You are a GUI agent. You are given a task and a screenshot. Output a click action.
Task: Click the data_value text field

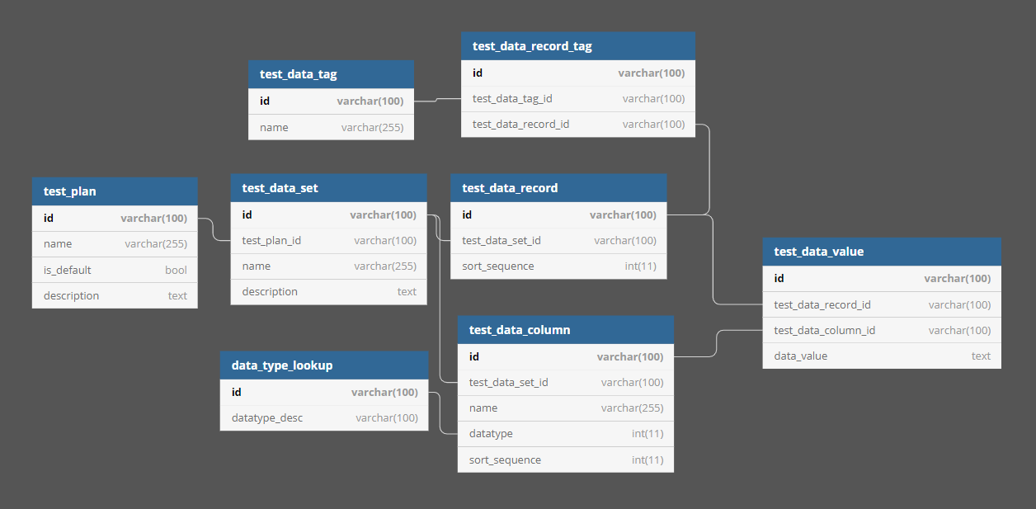(x=881, y=356)
